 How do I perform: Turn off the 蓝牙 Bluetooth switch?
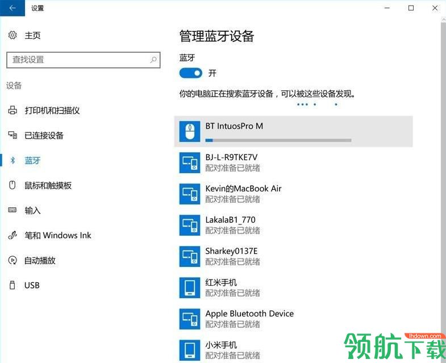190,73
